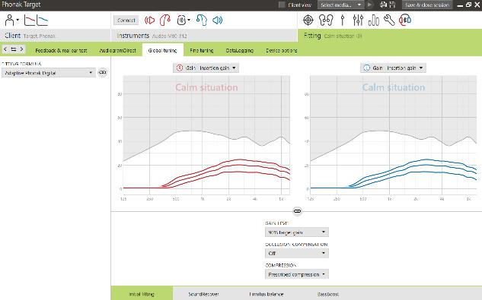Expand the Adaptive Phonak Digital formula dropdown
This screenshot has height=300, width=482.
click(49, 73)
